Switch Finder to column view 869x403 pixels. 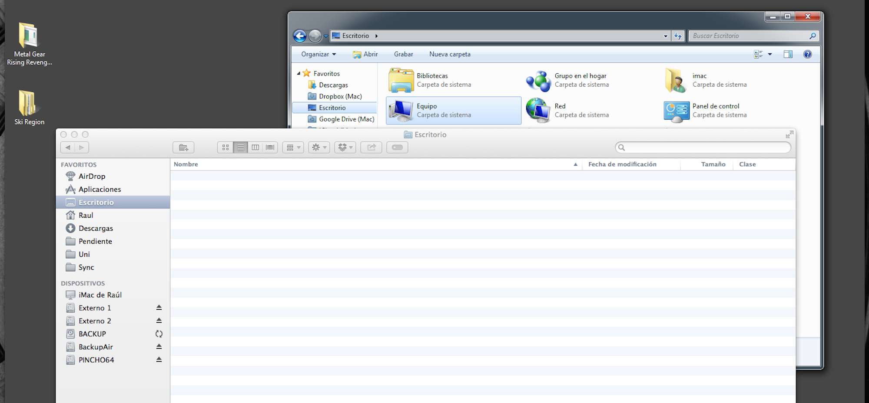[x=255, y=147]
